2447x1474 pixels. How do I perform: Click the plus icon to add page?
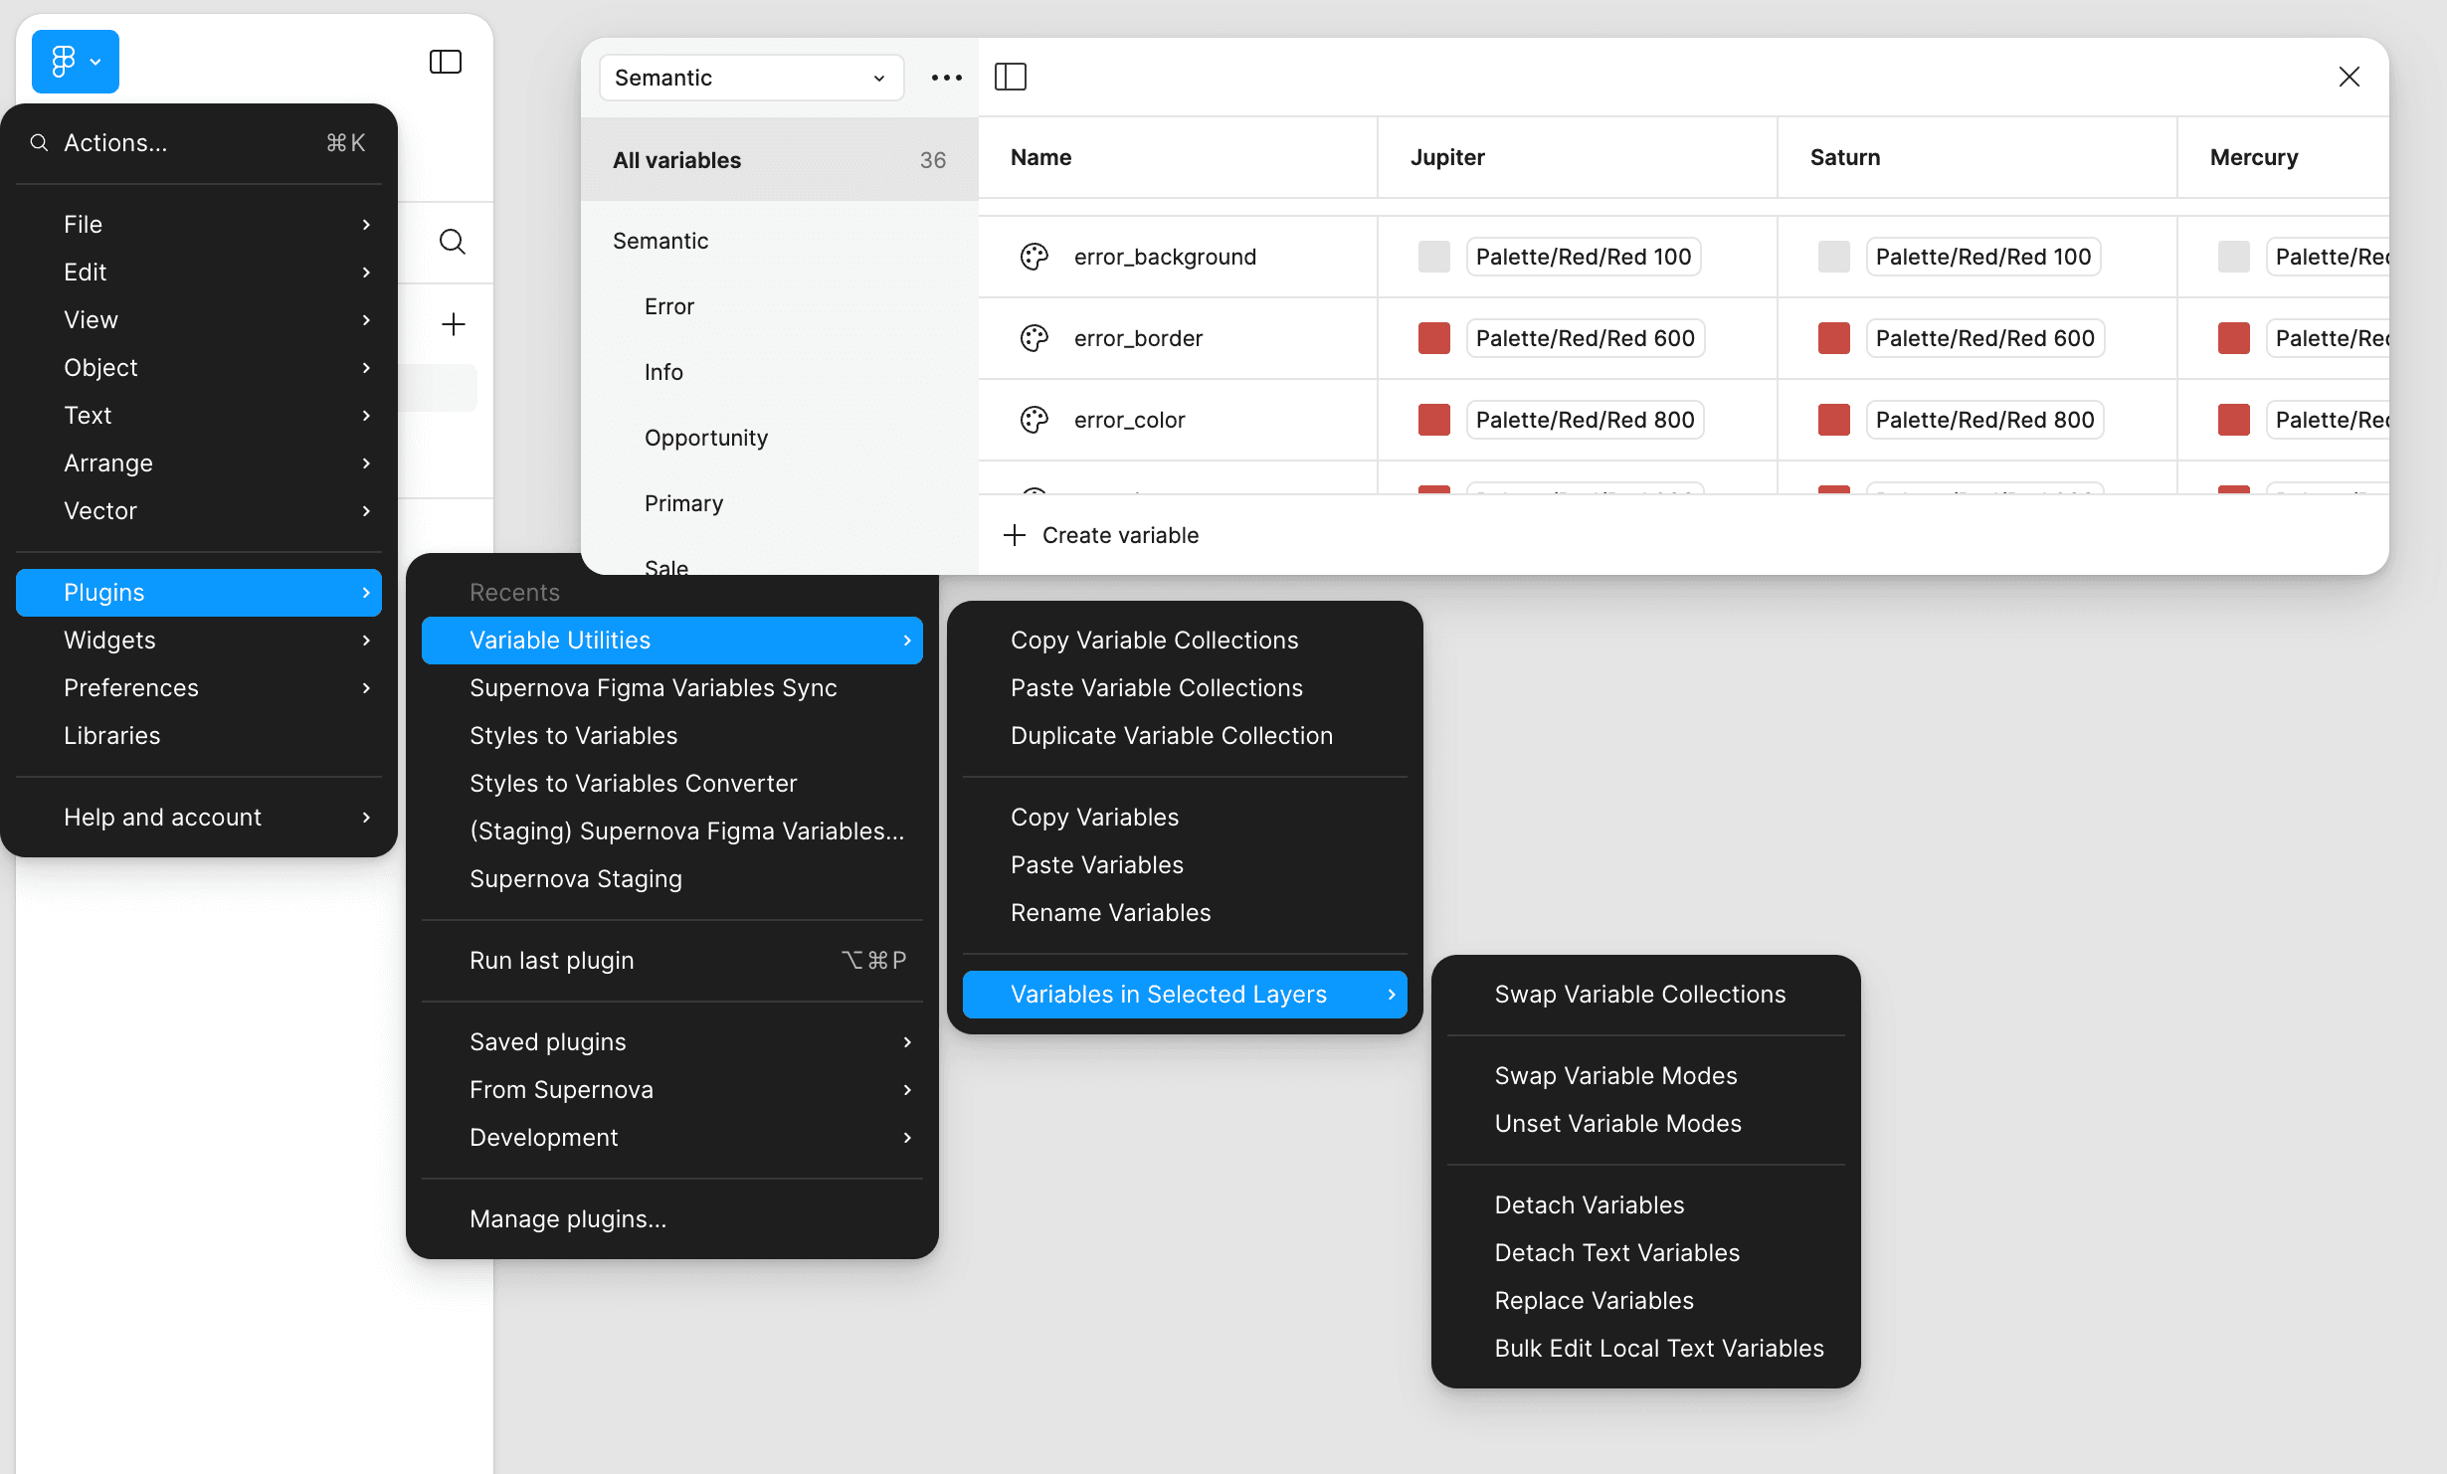click(x=453, y=324)
